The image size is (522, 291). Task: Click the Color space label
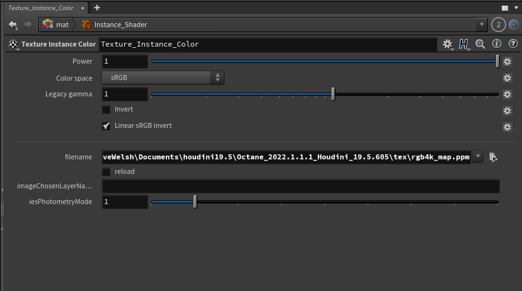74,78
